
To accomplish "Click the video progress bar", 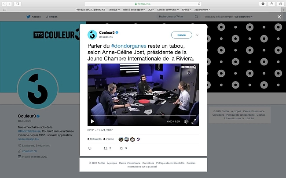I will [143, 115].
